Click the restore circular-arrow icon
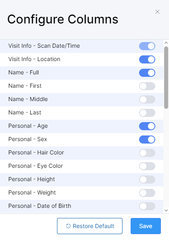Viewport: 169px width, 241px height. [x=68, y=226]
